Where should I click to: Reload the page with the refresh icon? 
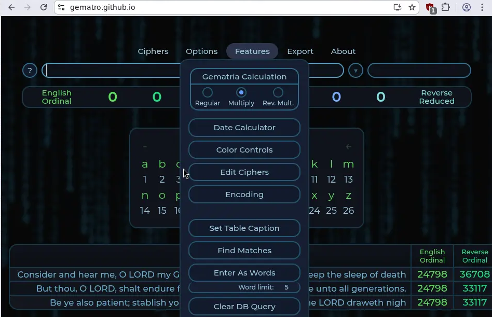click(x=43, y=7)
